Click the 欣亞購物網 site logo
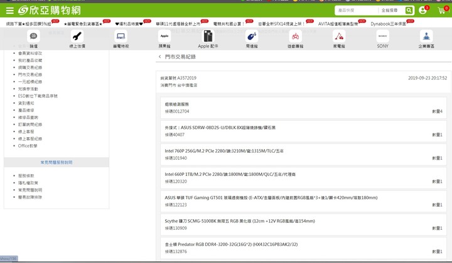 (50, 11)
